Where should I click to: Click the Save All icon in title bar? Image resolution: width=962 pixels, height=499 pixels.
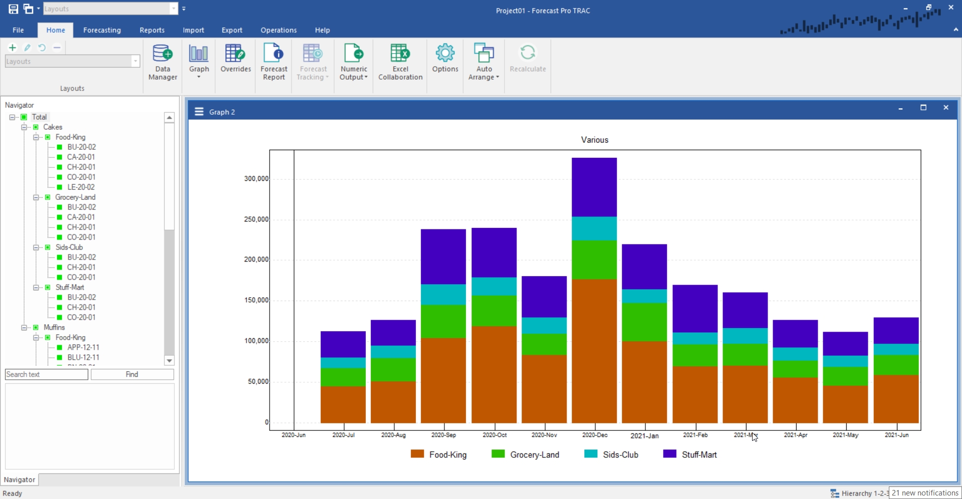29,9
